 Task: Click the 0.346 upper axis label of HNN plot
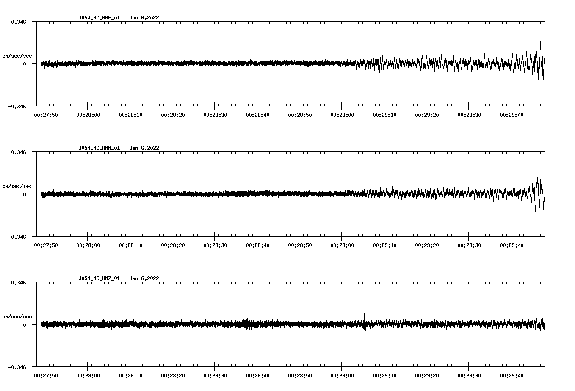tap(19, 152)
